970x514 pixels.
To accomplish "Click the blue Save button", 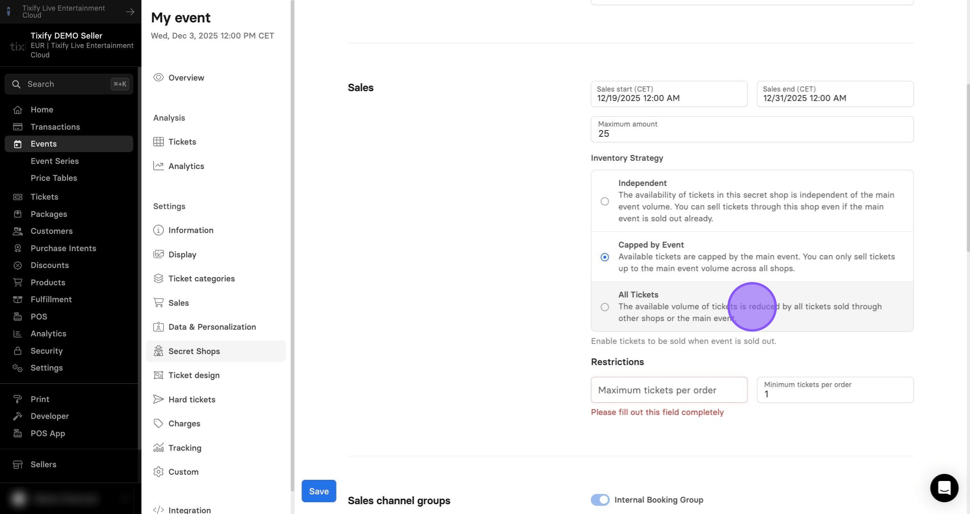I will (x=318, y=491).
